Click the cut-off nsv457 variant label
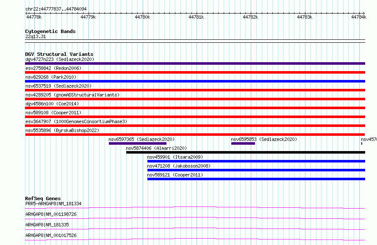The image size is (377, 245). pyautogui.click(x=369, y=139)
